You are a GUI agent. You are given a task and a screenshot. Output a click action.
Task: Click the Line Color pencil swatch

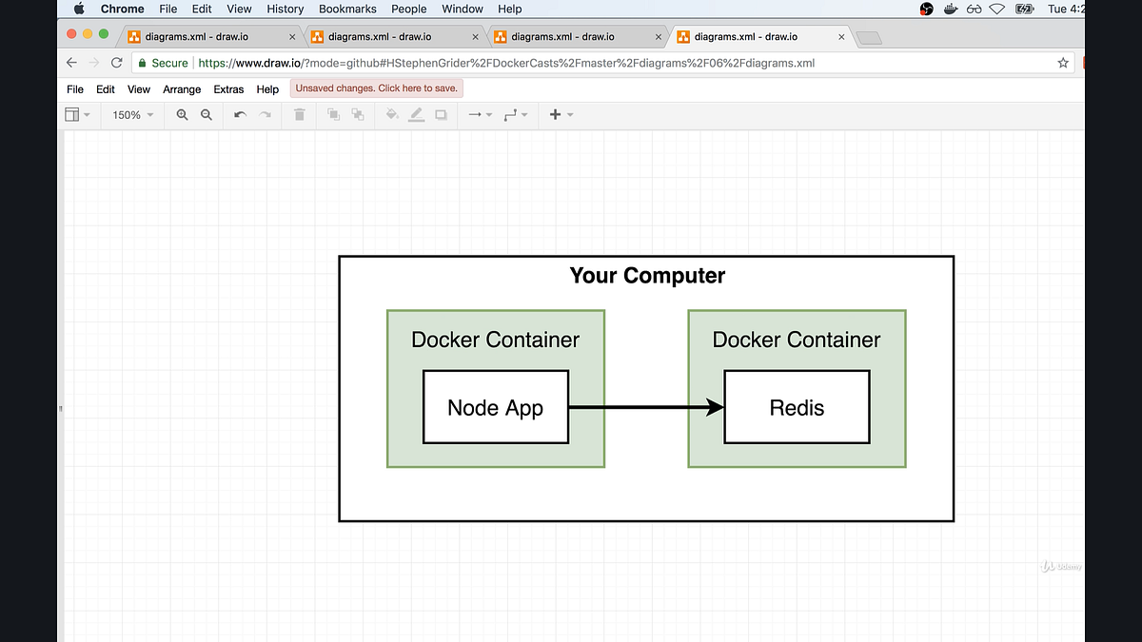coord(416,114)
